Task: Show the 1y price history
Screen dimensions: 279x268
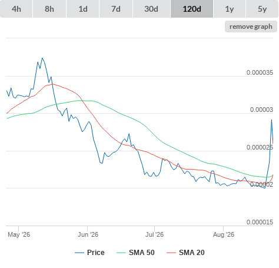Action: coord(230,9)
